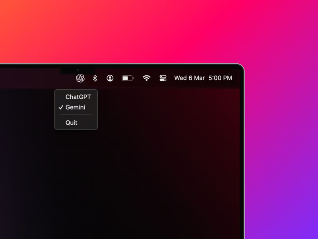Choose Quit from the dropdown menu
Screen dimensions: 318x239
(x=76, y=123)
